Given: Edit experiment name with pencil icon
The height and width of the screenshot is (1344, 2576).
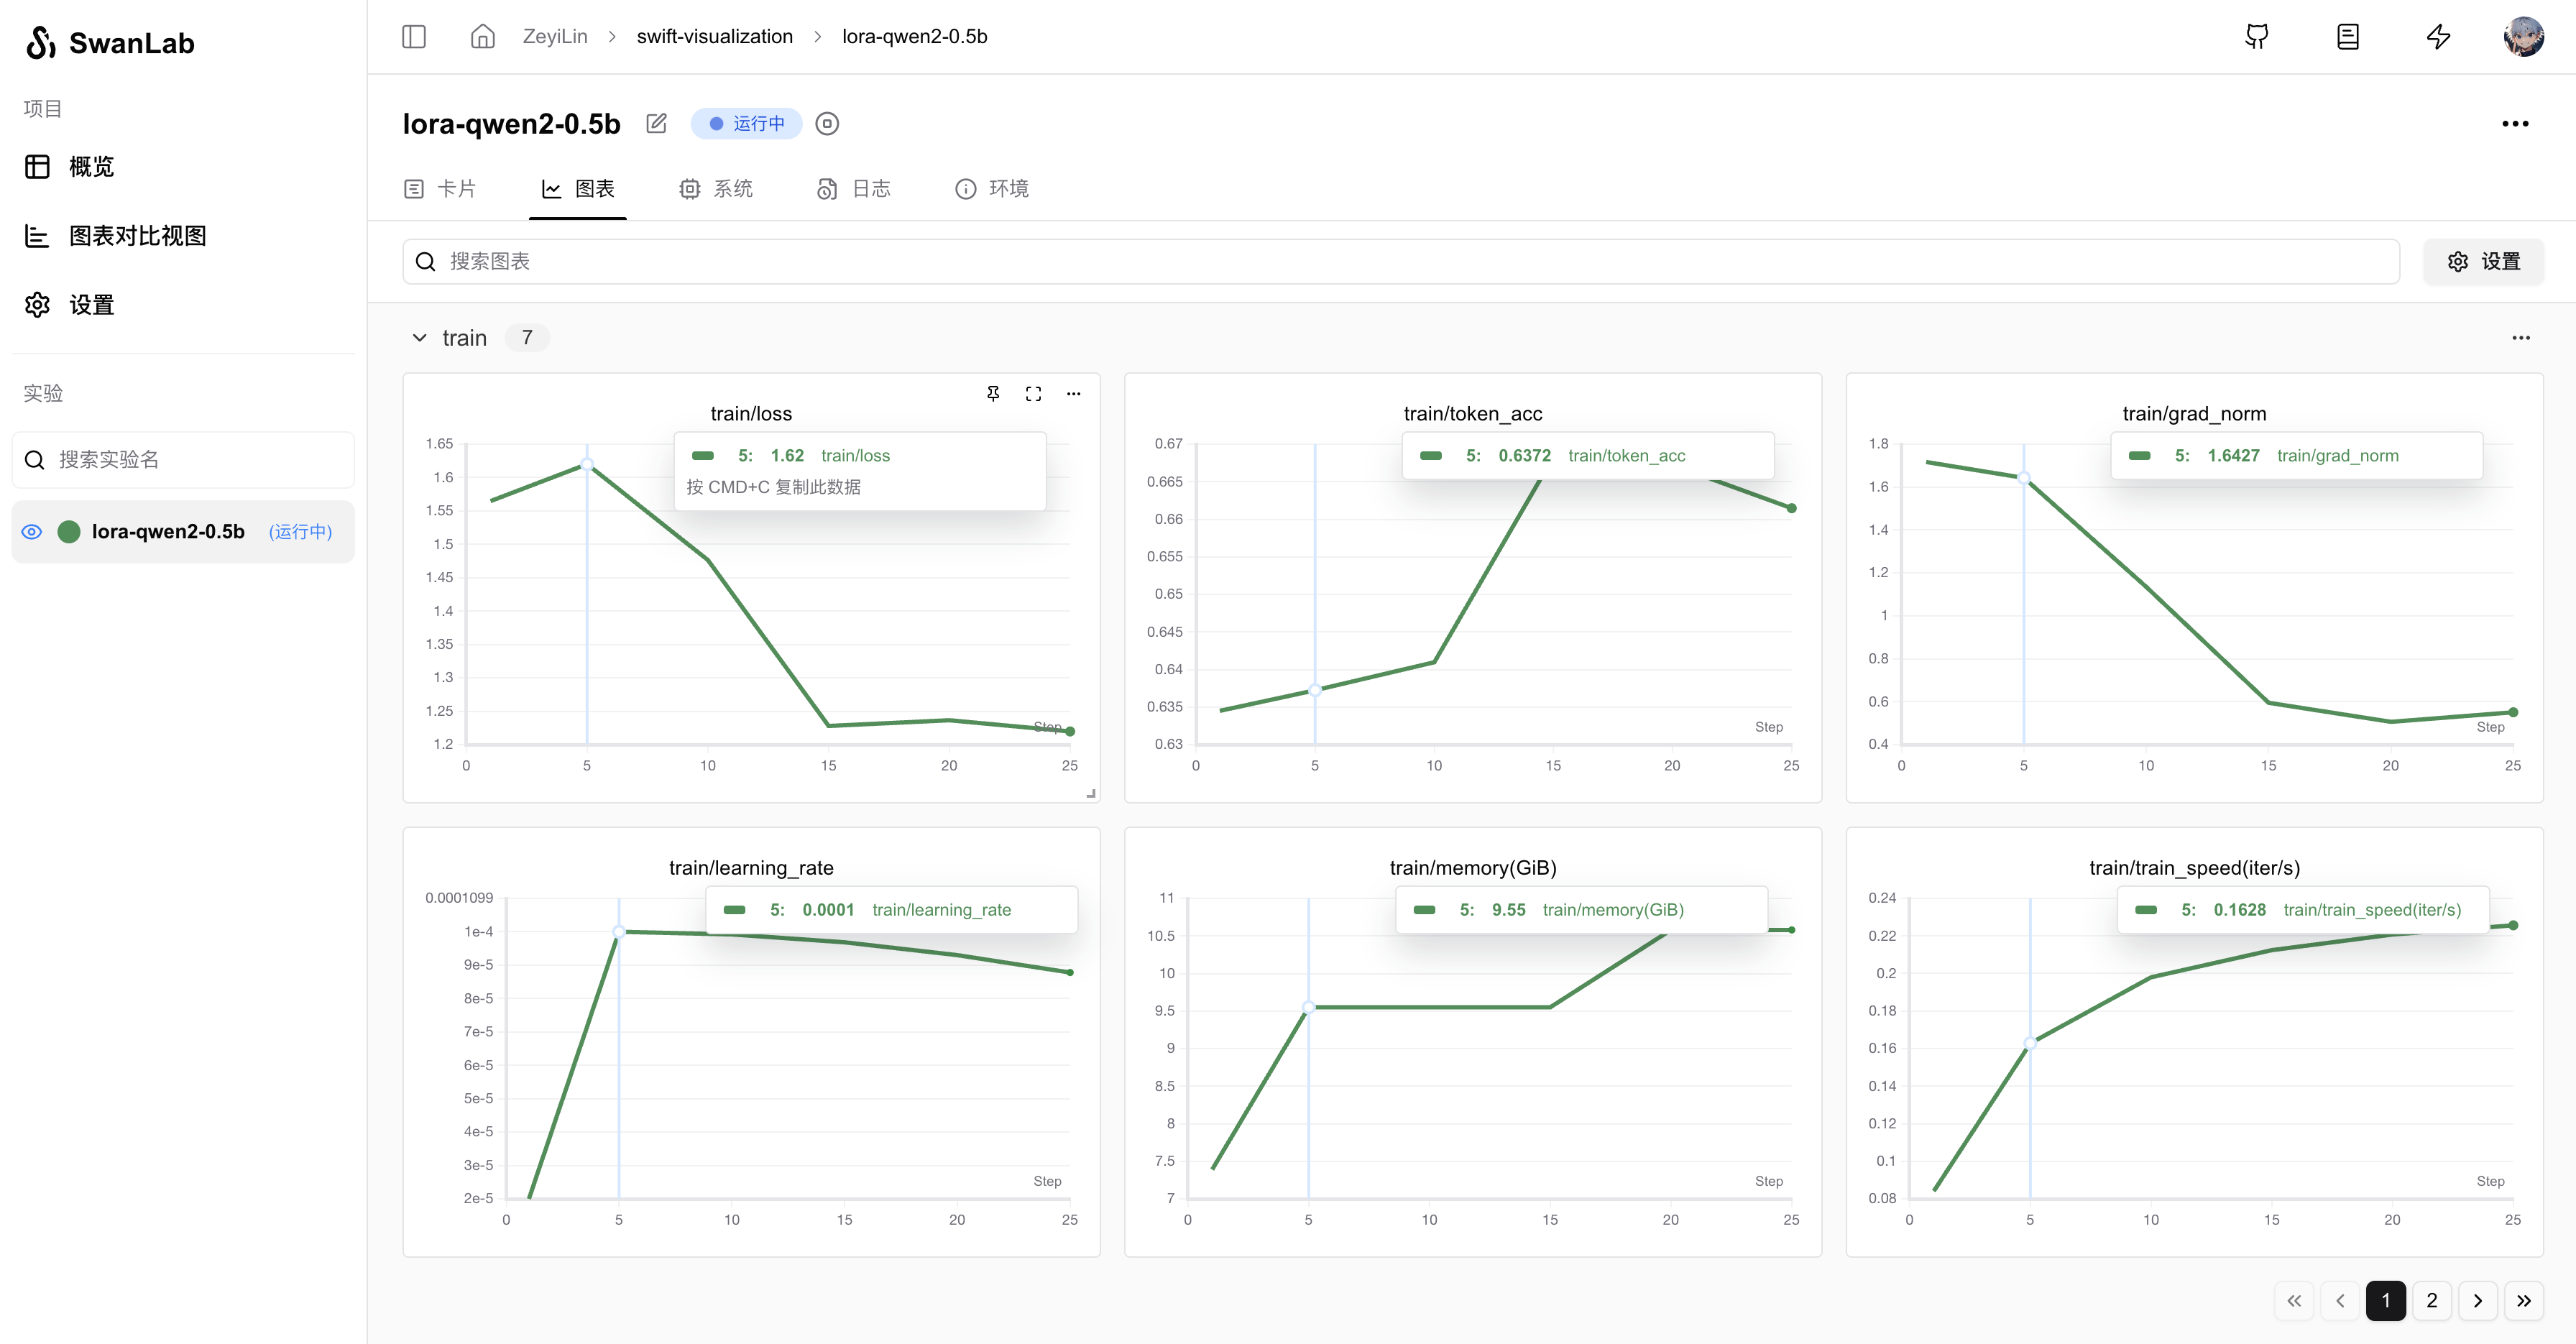Looking at the screenshot, I should (x=656, y=124).
